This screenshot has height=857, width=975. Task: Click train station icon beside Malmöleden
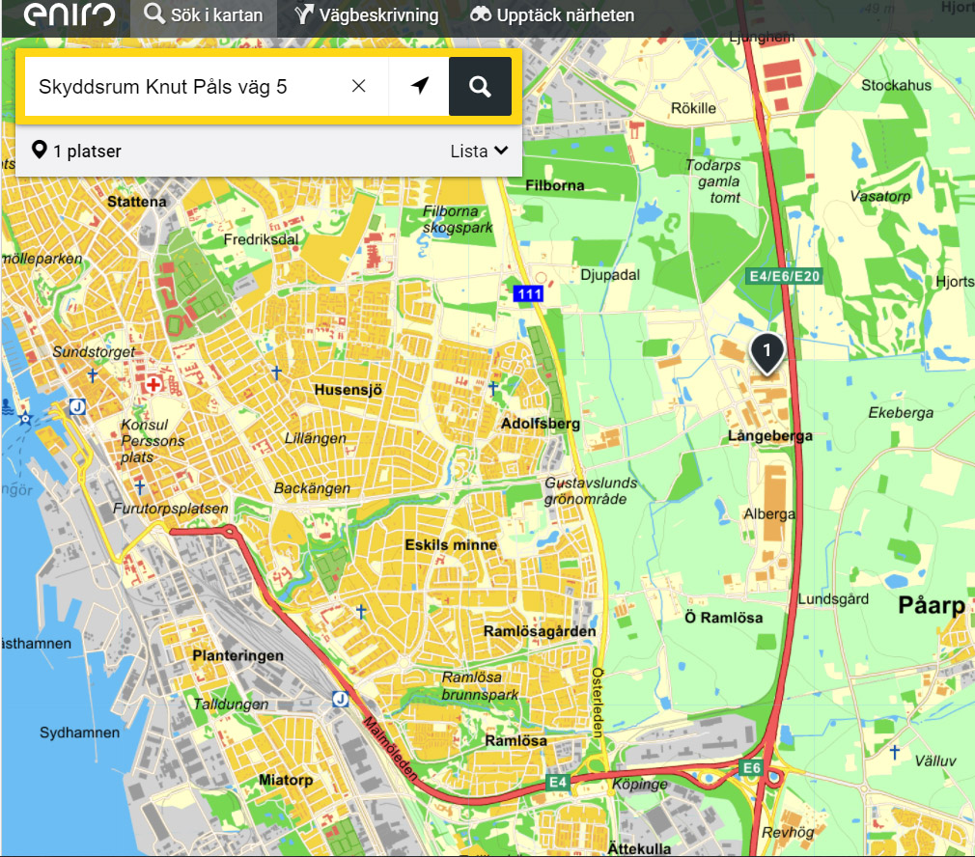(x=340, y=699)
